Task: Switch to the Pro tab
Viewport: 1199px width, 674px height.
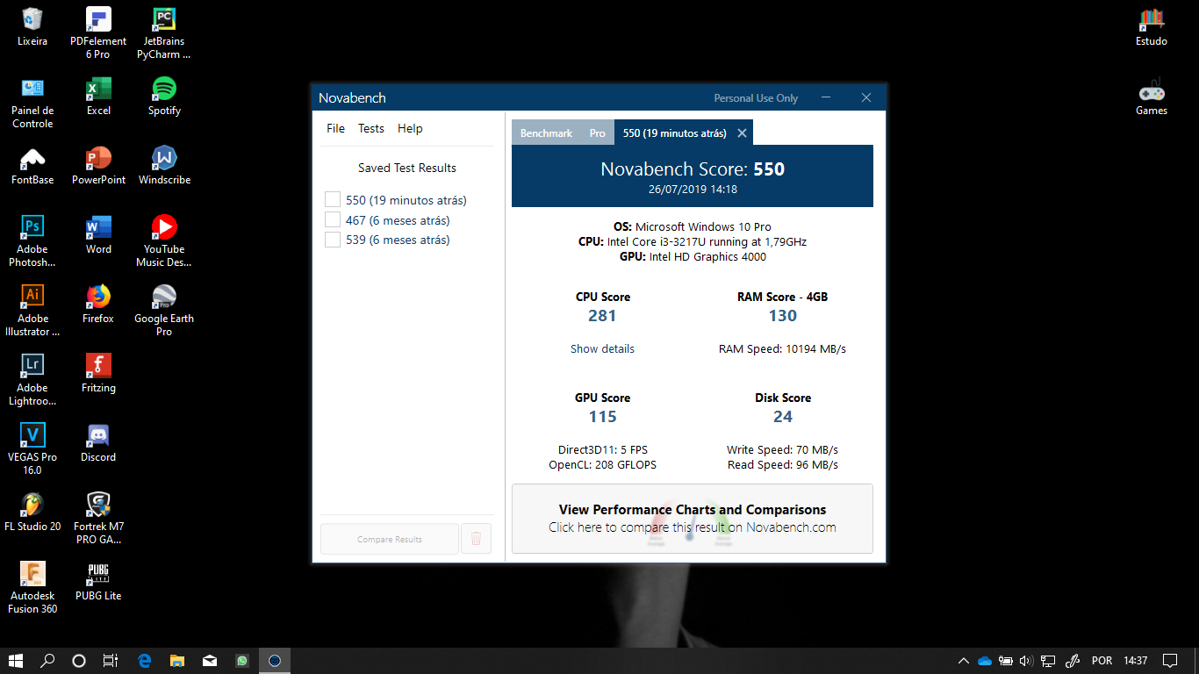Action: point(597,133)
